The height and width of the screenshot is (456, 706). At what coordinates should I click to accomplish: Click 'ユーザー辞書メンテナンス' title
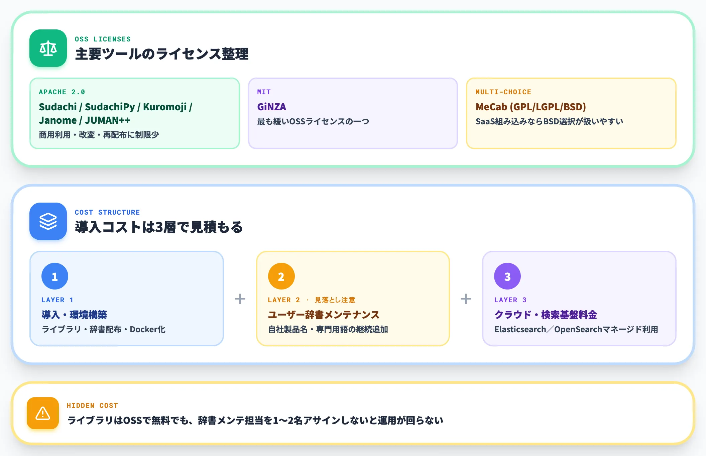point(324,315)
